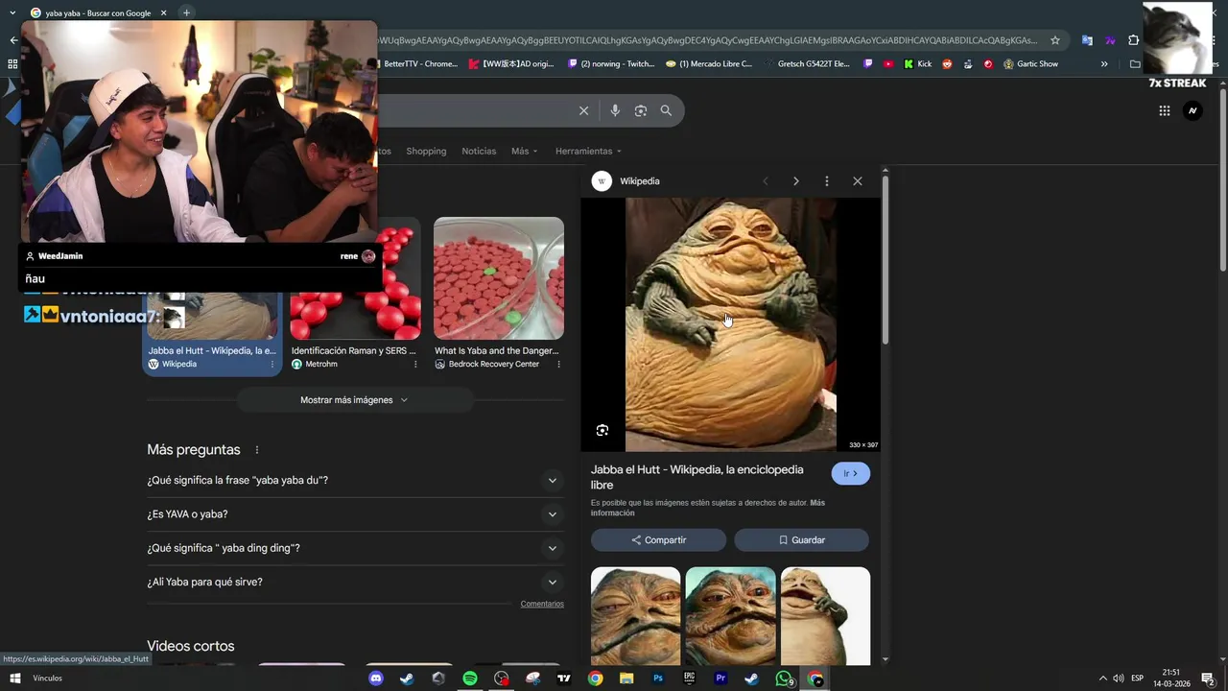Open the Herramientas dropdown
The height and width of the screenshot is (691, 1228).
[x=588, y=151]
